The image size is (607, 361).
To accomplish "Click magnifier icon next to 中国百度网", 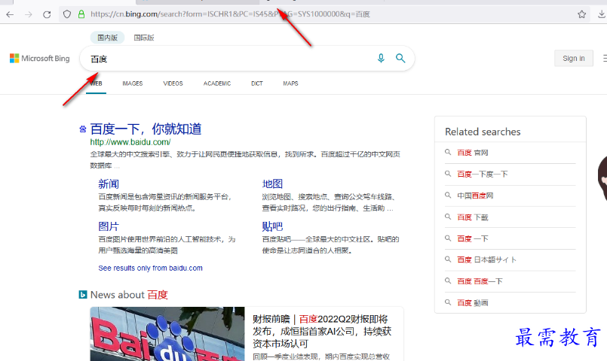I will 448,196.
